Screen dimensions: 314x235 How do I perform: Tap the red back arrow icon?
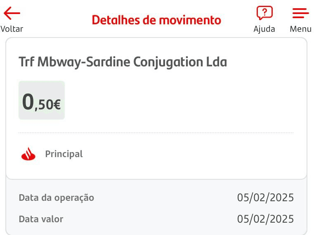(x=12, y=13)
